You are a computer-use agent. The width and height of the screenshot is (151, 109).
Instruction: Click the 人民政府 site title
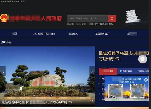(x=51, y=18)
